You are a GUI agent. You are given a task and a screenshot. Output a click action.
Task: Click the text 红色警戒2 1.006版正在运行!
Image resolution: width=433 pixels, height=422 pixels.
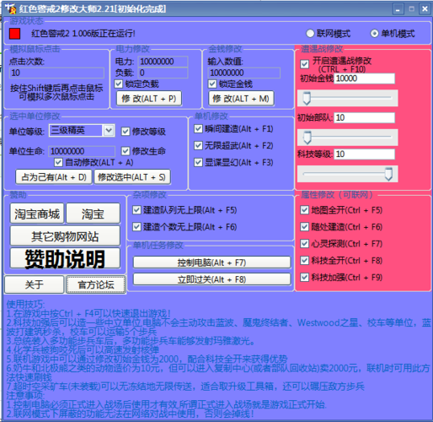pyautogui.click(x=83, y=34)
